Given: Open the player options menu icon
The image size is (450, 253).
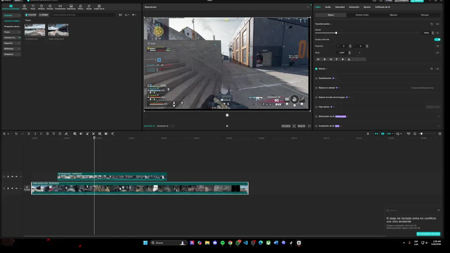Looking at the screenshot, I should click(x=308, y=7).
